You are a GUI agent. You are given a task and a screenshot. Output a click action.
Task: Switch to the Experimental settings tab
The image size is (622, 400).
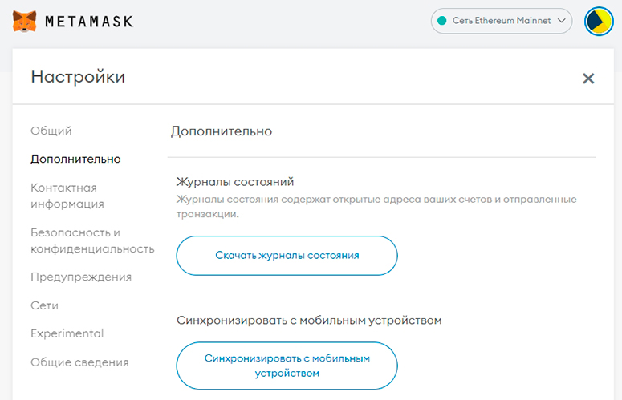pos(67,333)
